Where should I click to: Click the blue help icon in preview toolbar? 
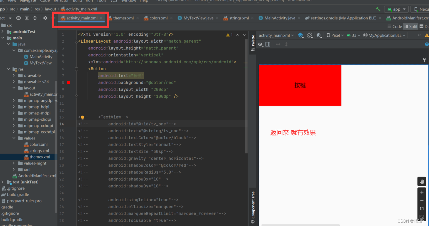(x=427, y=45)
